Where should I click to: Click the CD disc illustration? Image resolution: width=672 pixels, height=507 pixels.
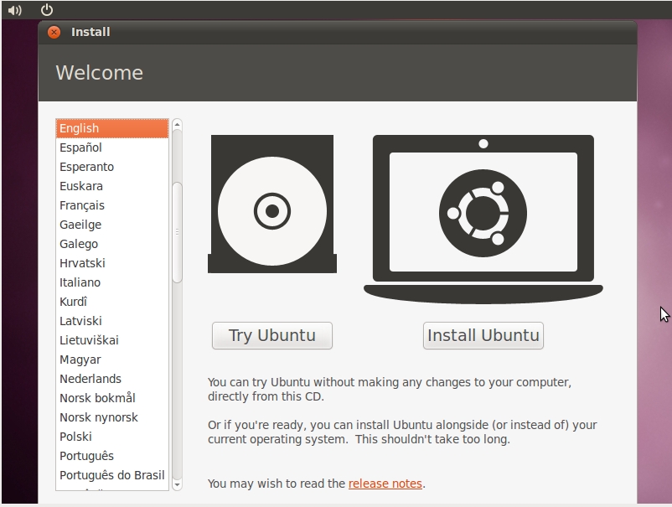click(272, 204)
